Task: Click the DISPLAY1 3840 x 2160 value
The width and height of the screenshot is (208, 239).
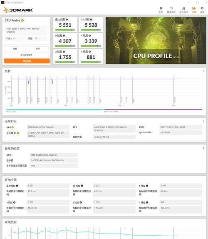Action: (48, 134)
